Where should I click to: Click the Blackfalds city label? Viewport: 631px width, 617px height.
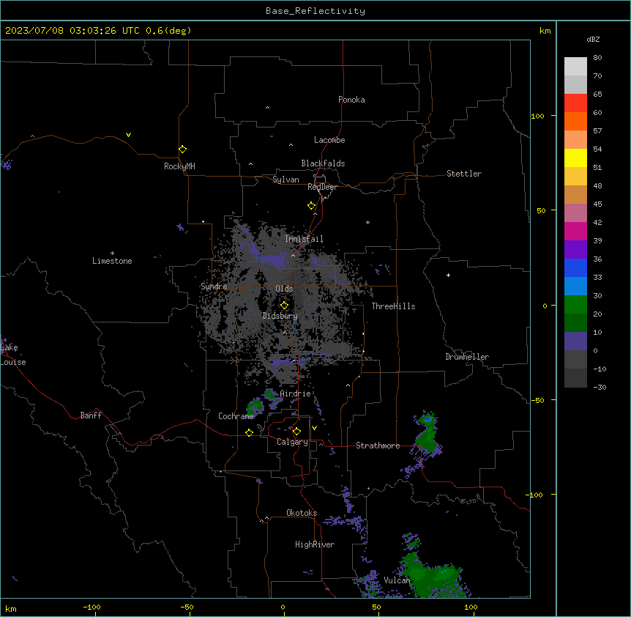tap(323, 163)
